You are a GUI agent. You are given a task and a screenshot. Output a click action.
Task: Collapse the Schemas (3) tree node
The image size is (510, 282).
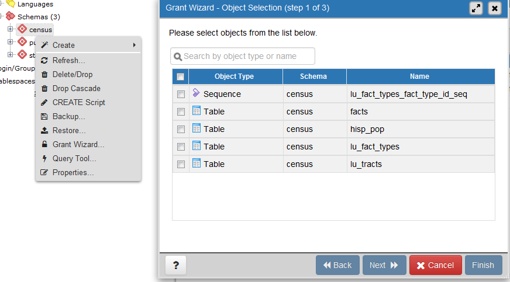(x=2, y=16)
